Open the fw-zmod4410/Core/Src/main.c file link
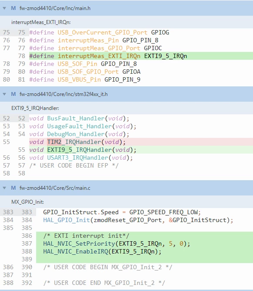Screen dimensions: 253x291 click(x=55, y=188)
